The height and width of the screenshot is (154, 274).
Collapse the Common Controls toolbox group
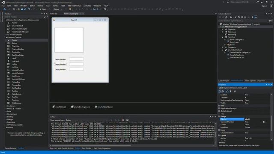pyautogui.click(x=6, y=37)
